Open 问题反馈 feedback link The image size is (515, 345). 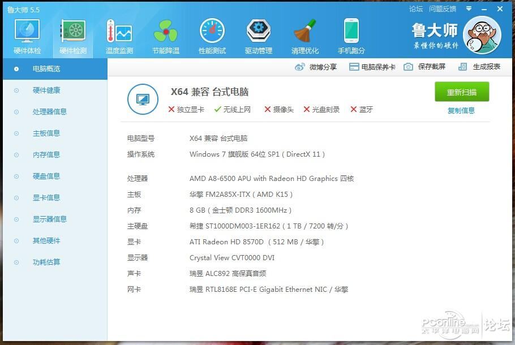(443, 9)
